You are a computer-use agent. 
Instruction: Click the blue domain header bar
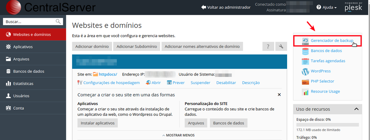point(179,62)
